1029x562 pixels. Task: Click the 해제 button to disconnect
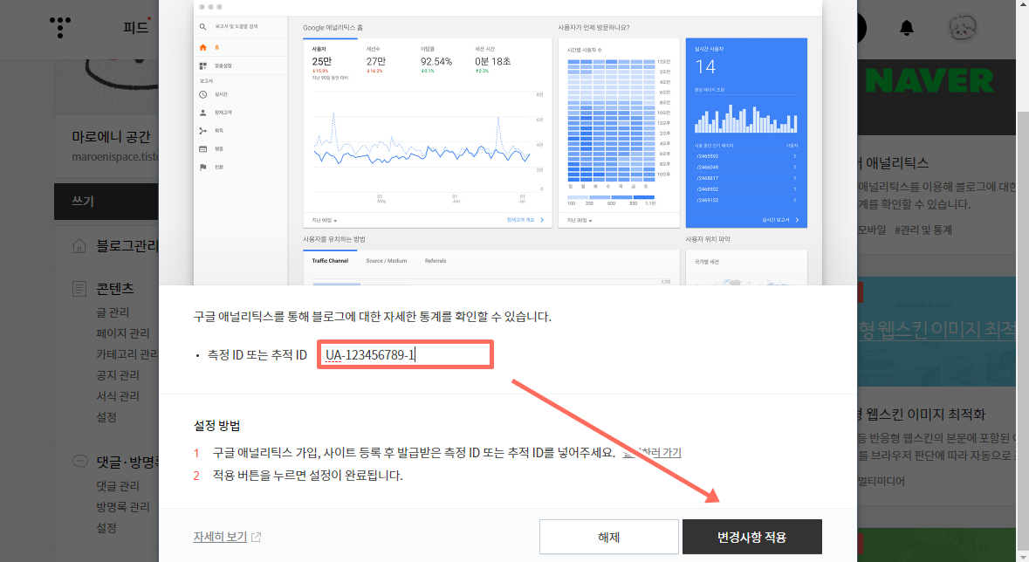point(608,537)
